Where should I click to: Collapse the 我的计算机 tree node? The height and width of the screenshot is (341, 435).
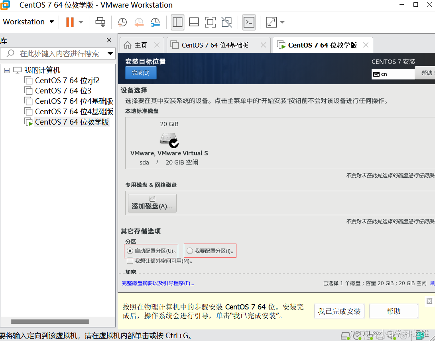pyautogui.click(x=7, y=70)
